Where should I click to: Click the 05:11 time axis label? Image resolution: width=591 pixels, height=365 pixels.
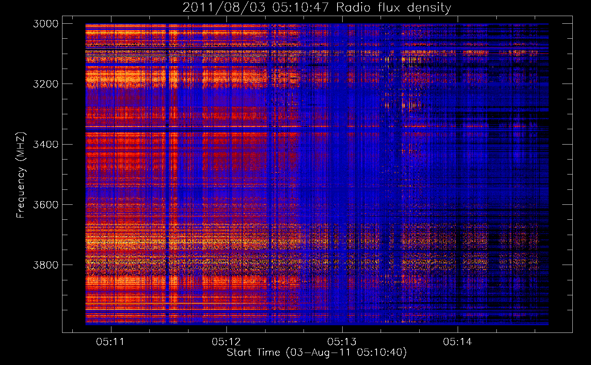[x=110, y=342]
